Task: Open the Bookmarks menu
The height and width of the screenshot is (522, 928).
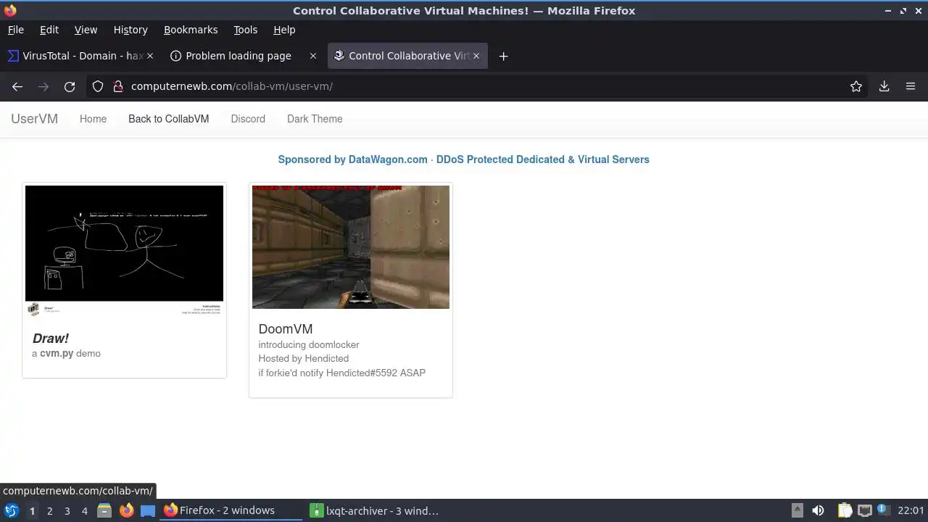Action: click(x=191, y=30)
